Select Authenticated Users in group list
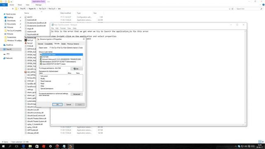Viewport: 265px width, 149px height. pyautogui.click(x=61, y=55)
